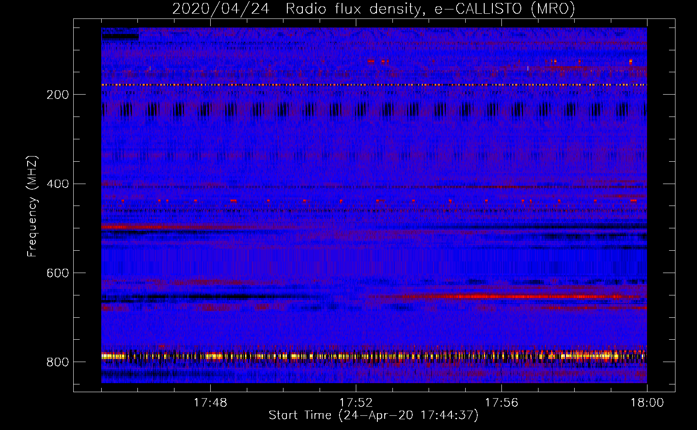
Task: Click the 200 frequency tick label
Action: tap(58, 95)
